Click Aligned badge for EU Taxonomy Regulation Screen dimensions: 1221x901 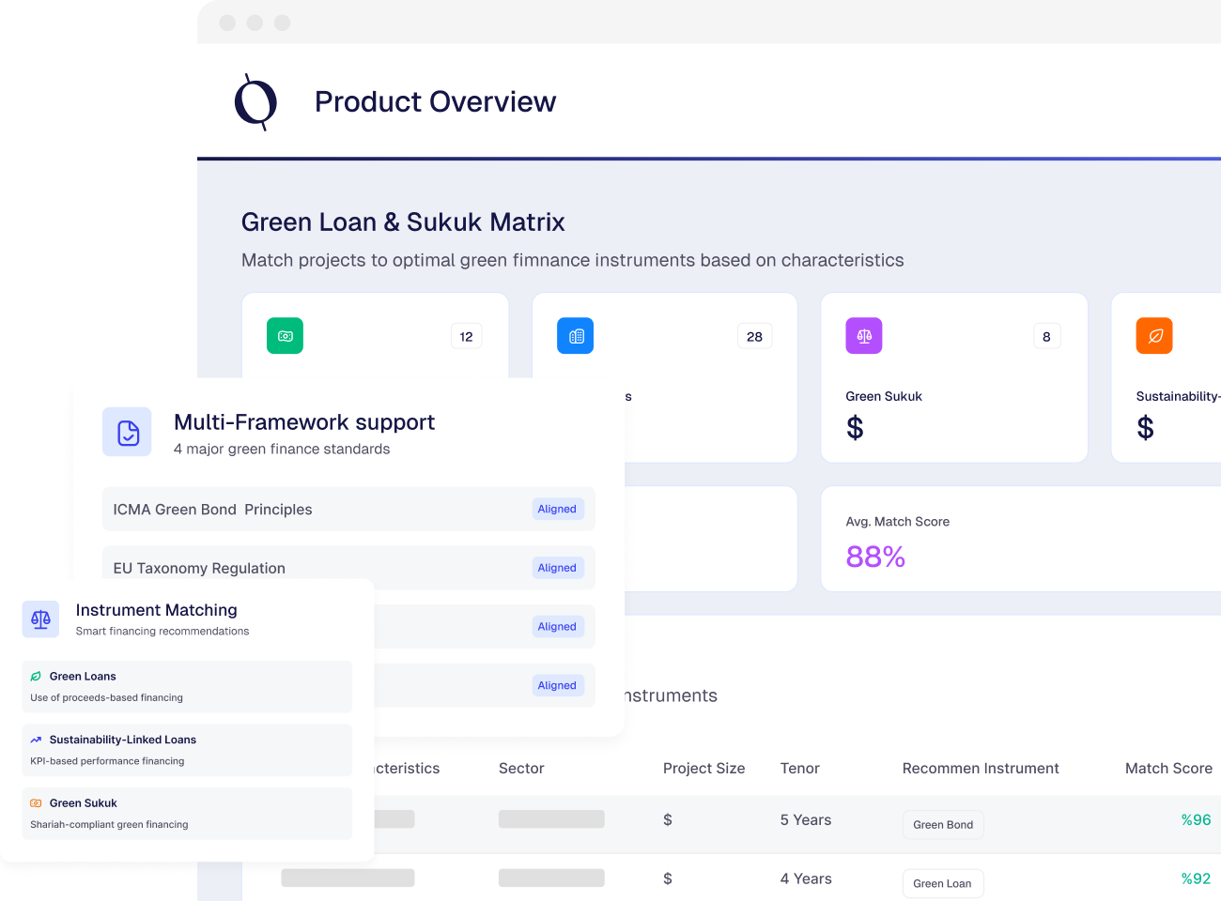(x=557, y=568)
